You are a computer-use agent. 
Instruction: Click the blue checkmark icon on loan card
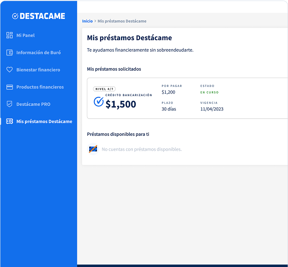pos(99,102)
